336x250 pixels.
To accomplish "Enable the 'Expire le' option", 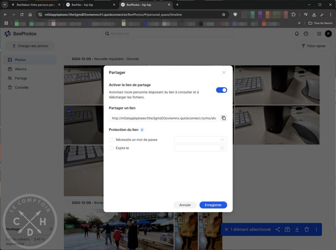I will 112,148.
